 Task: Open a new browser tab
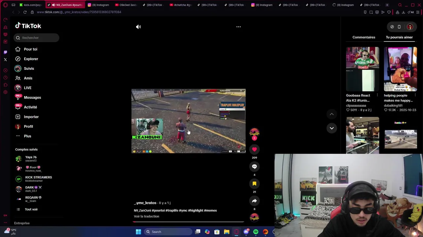tap(387, 5)
